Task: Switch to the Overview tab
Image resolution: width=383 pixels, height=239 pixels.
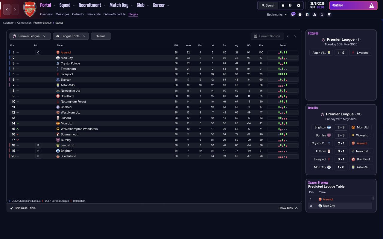Action: (x=46, y=14)
